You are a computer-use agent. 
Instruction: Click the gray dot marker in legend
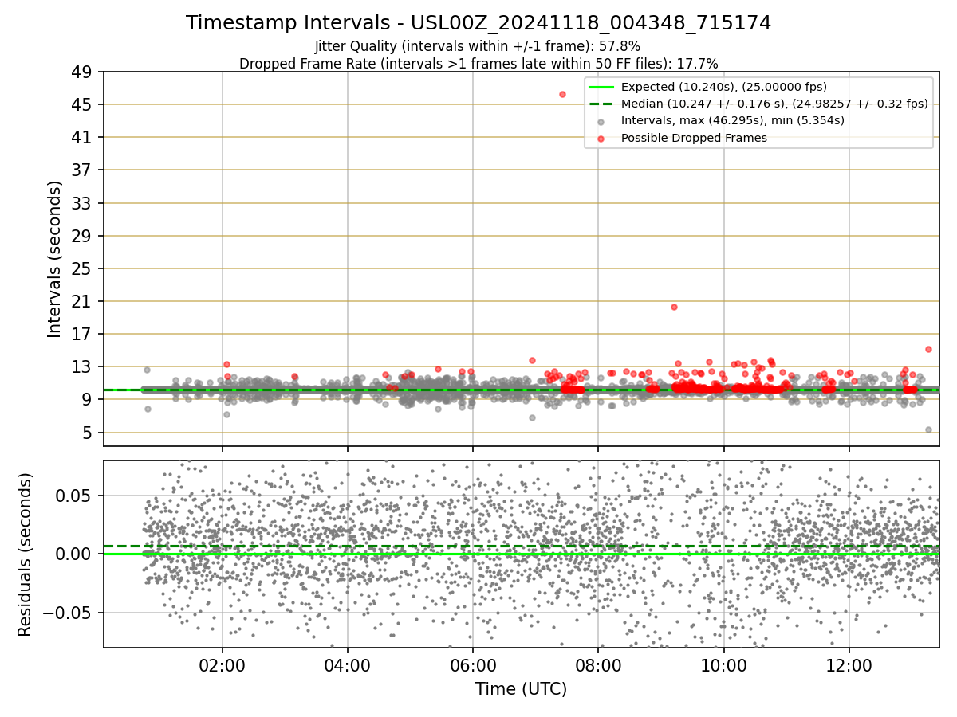tap(601, 121)
